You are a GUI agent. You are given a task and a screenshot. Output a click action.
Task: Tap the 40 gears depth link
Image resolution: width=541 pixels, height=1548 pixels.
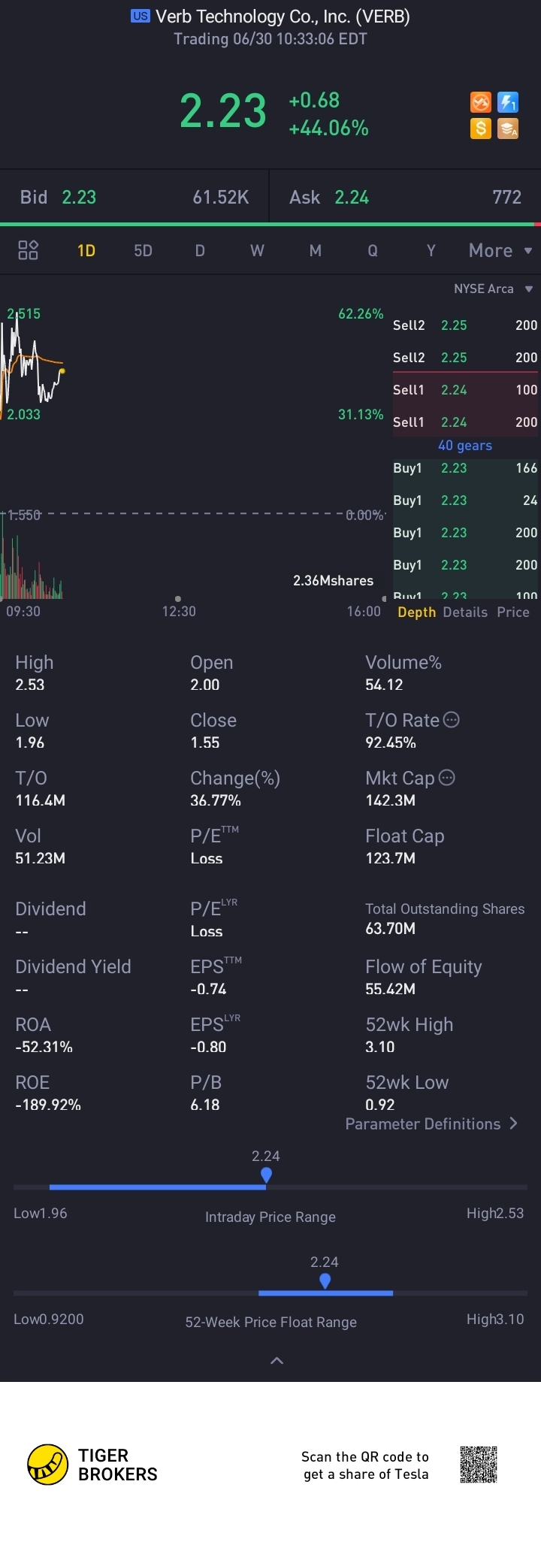(x=465, y=445)
